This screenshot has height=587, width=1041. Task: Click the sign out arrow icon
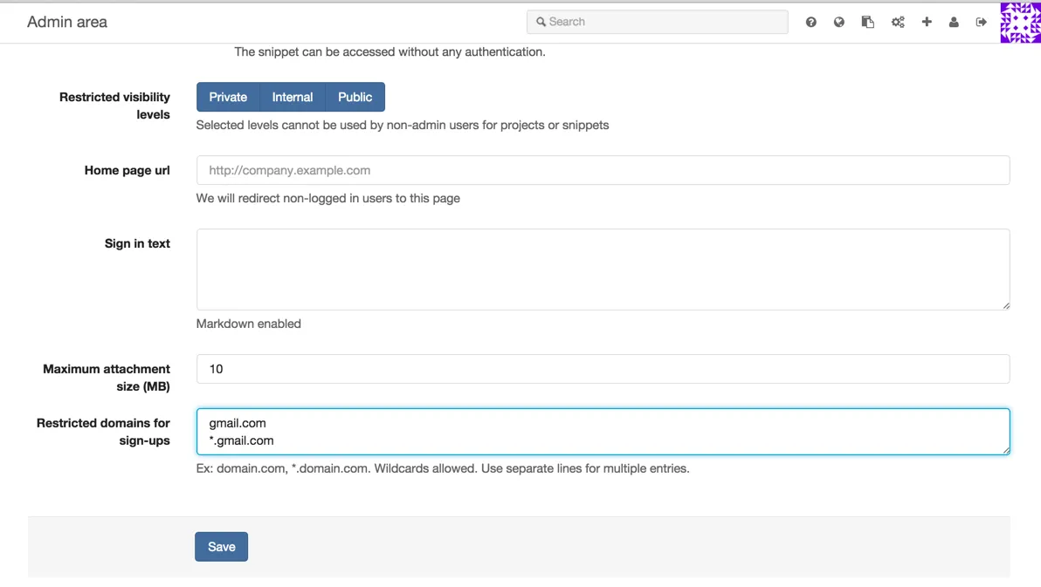point(982,22)
